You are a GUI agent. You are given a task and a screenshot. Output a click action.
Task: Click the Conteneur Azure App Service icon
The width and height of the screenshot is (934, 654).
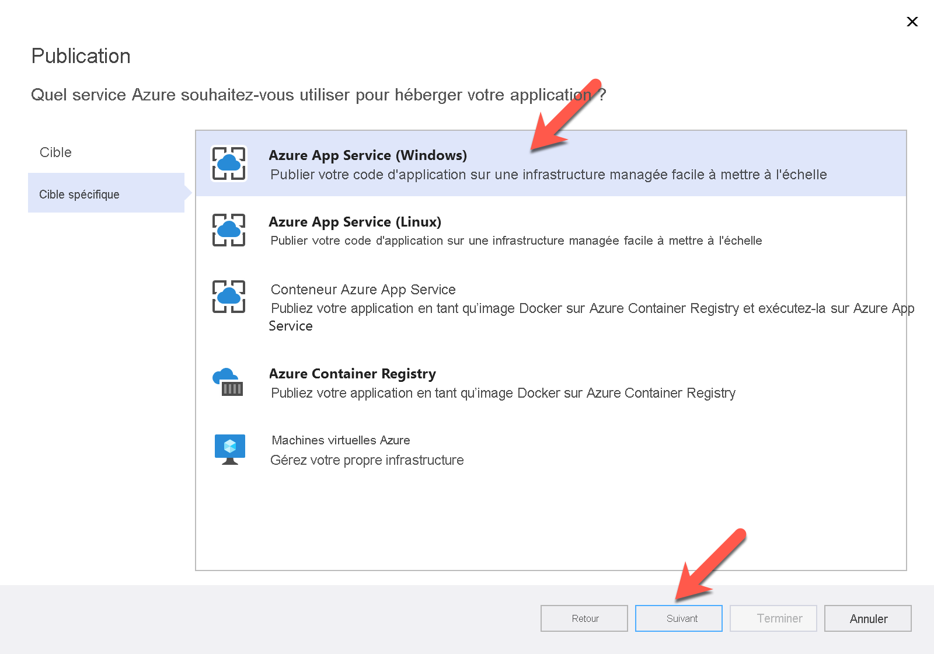point(228,297)
